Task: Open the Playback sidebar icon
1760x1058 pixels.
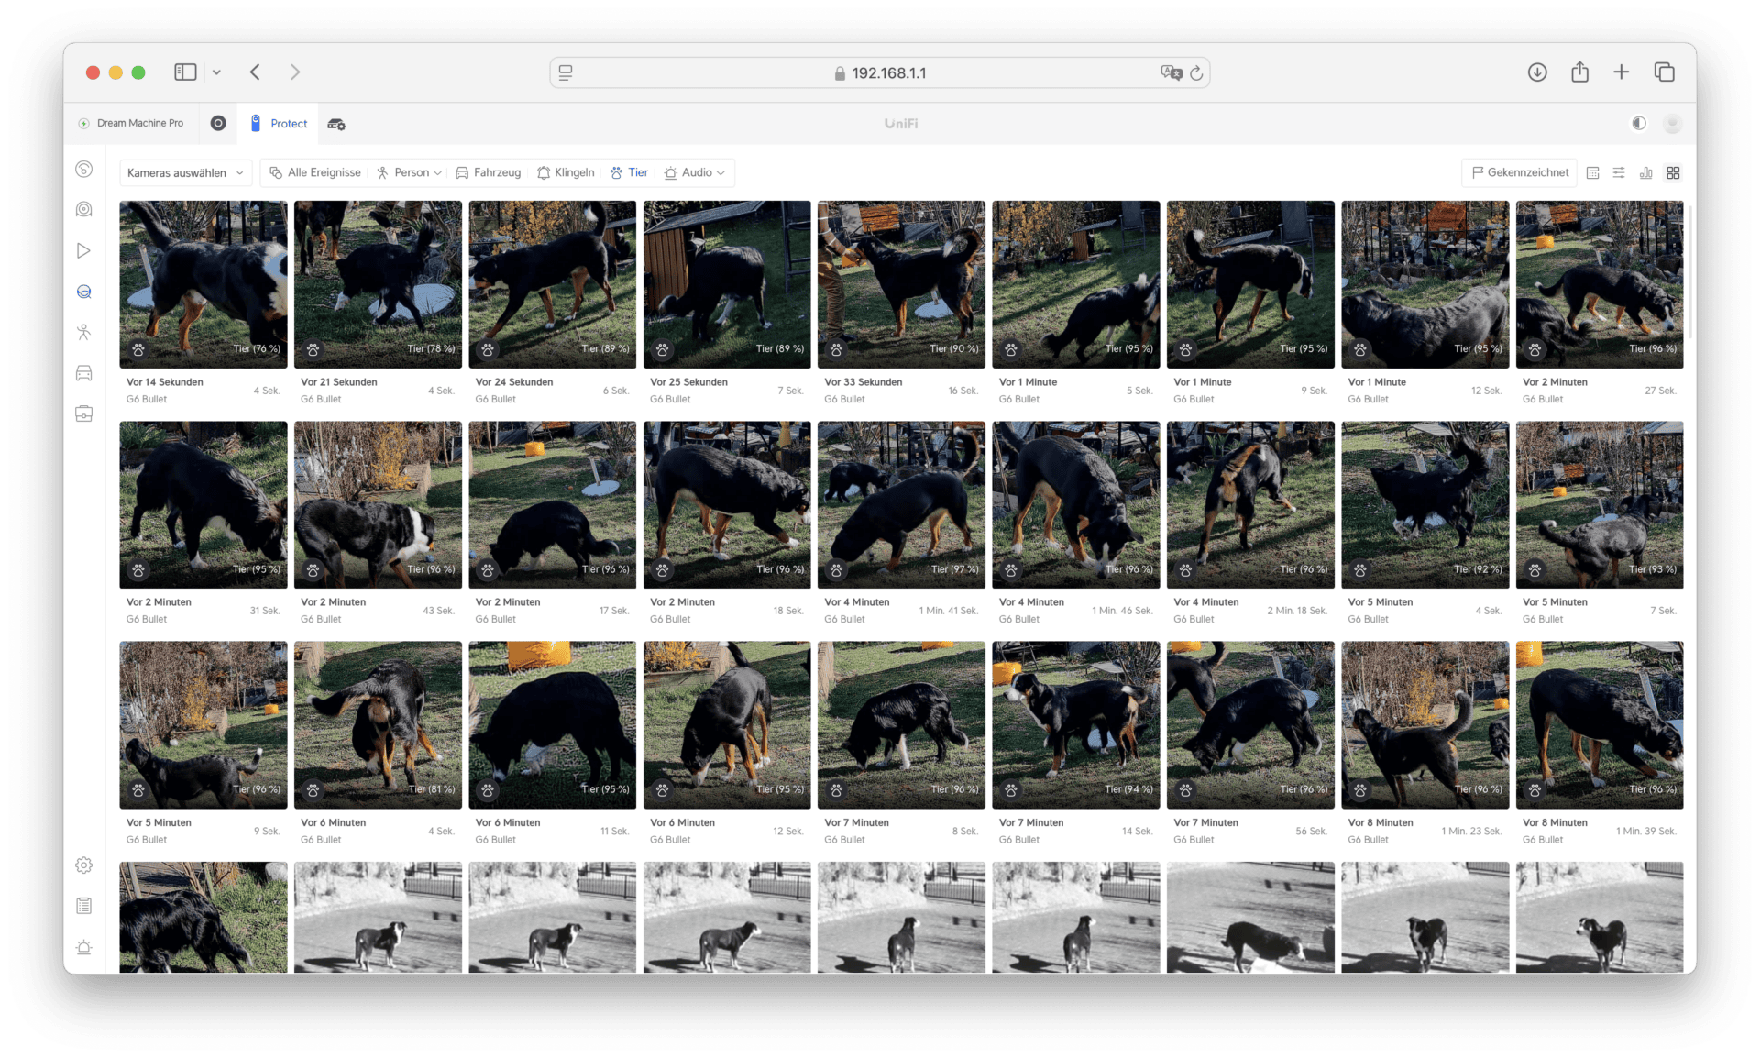Action: pyautogui.click(x=83, y=250)
